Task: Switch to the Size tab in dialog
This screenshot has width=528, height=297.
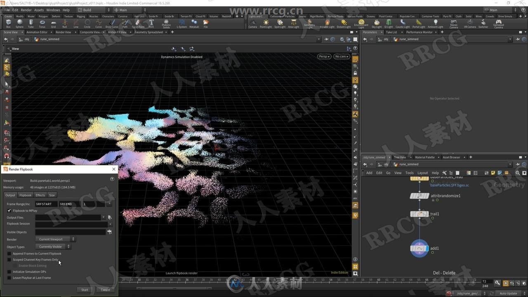Action: (52, 195)
